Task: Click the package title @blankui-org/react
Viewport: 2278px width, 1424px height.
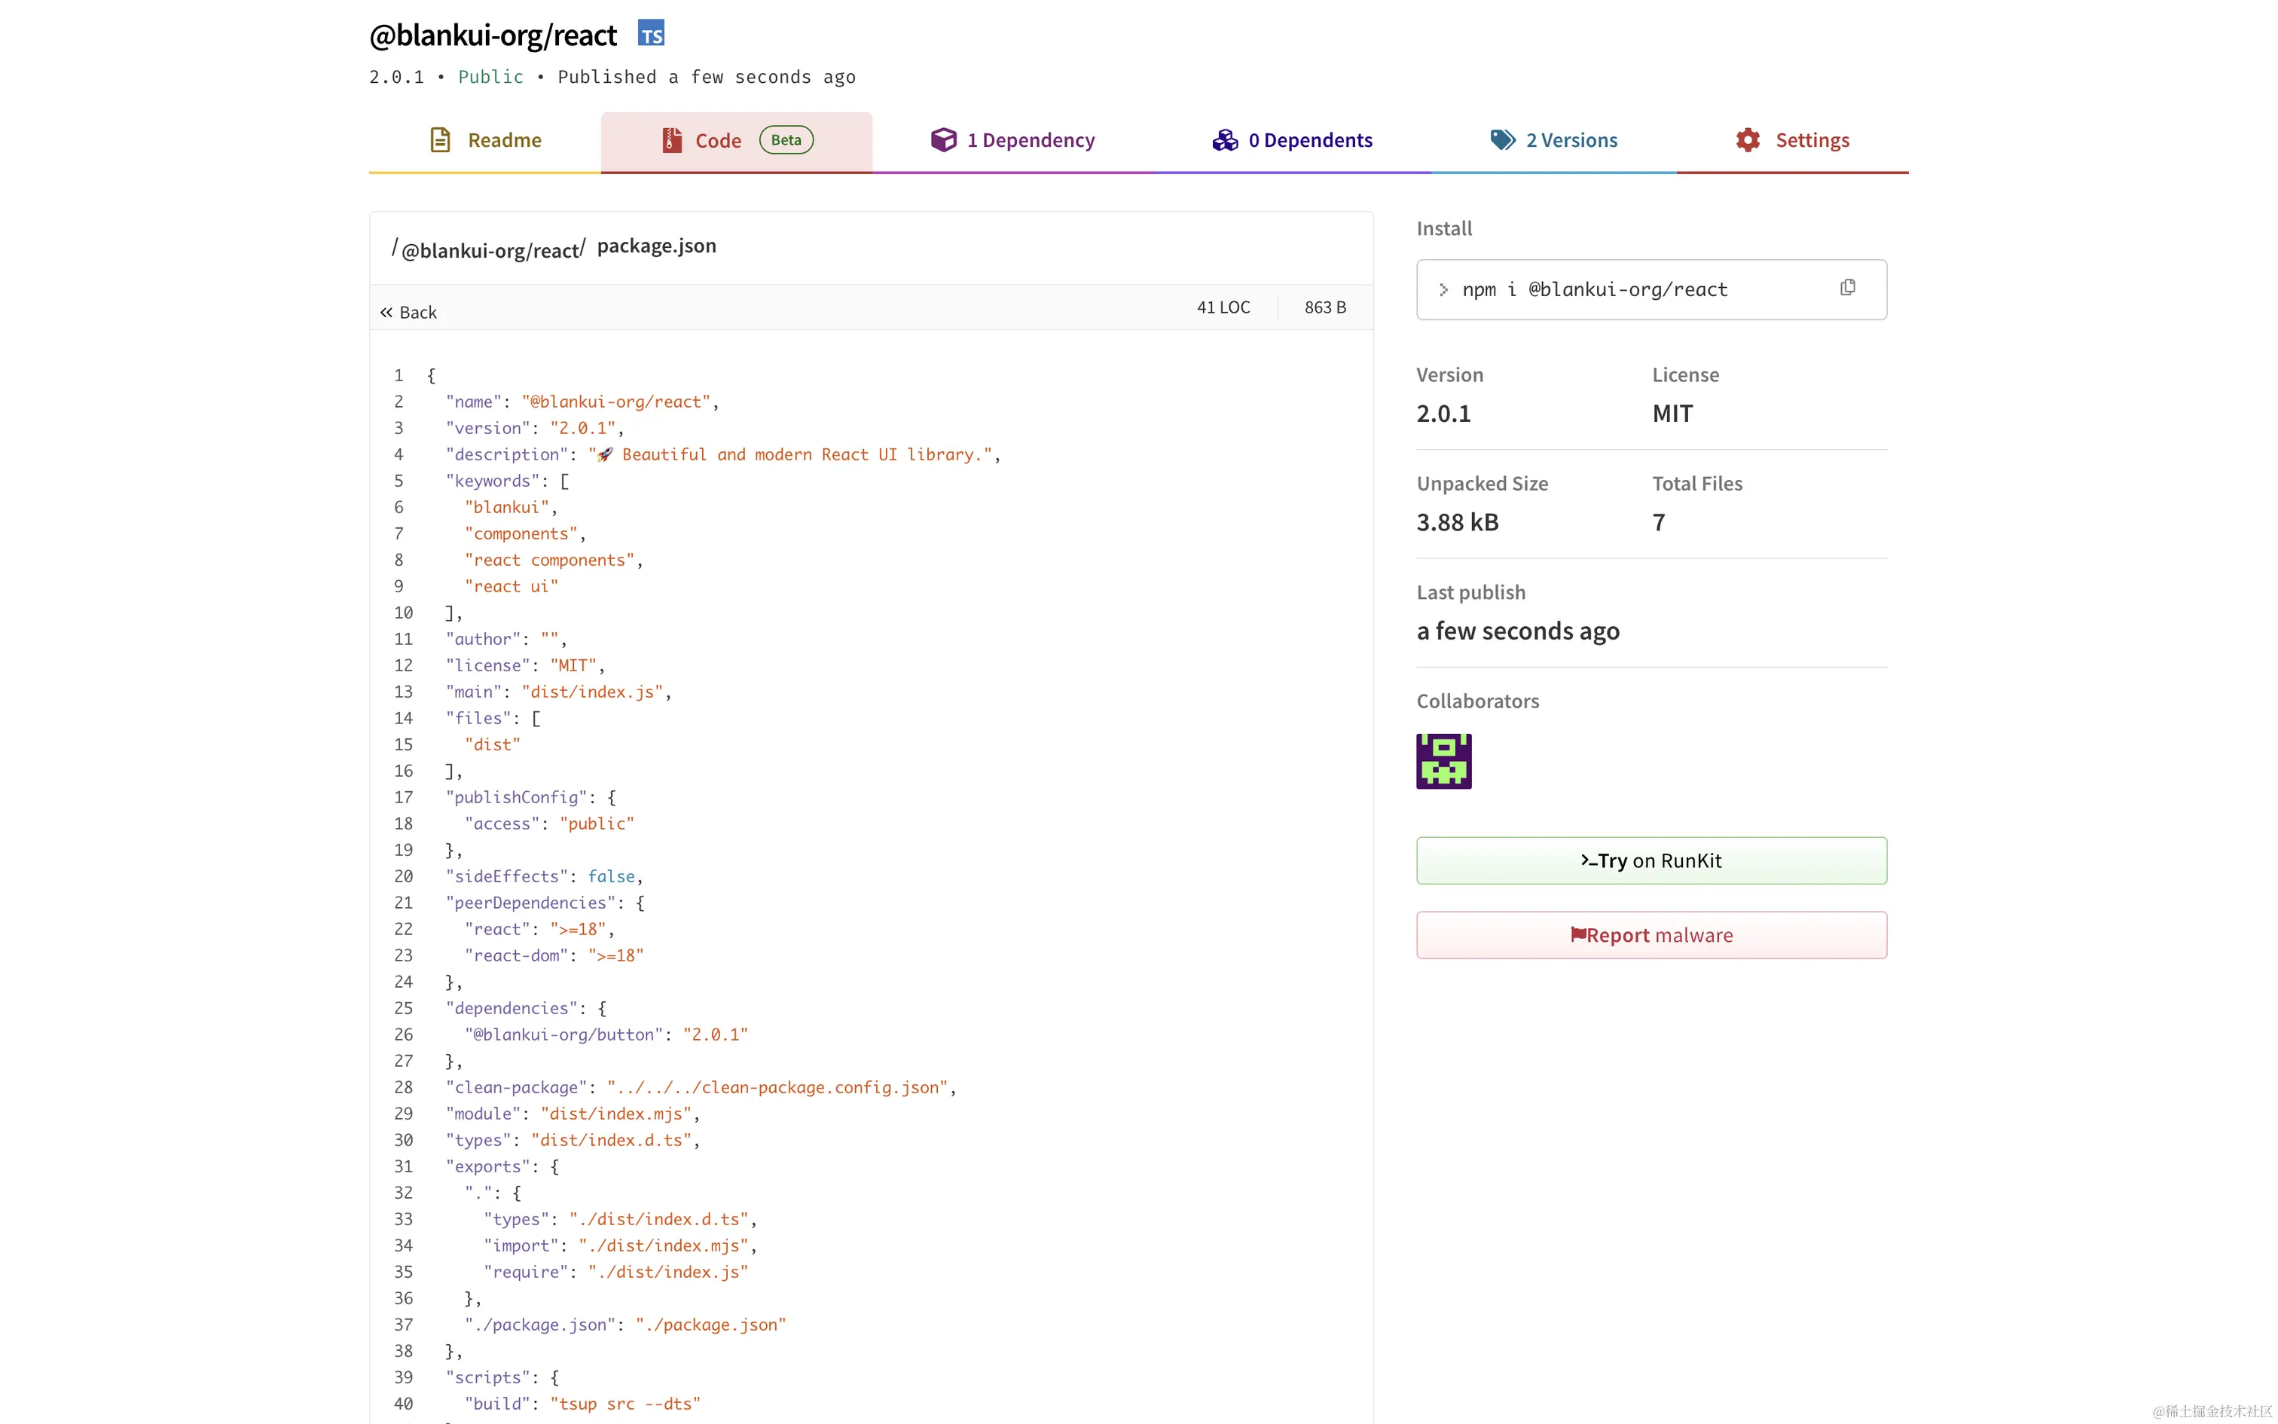Action: pyautogui.click(x=493, y=36)
